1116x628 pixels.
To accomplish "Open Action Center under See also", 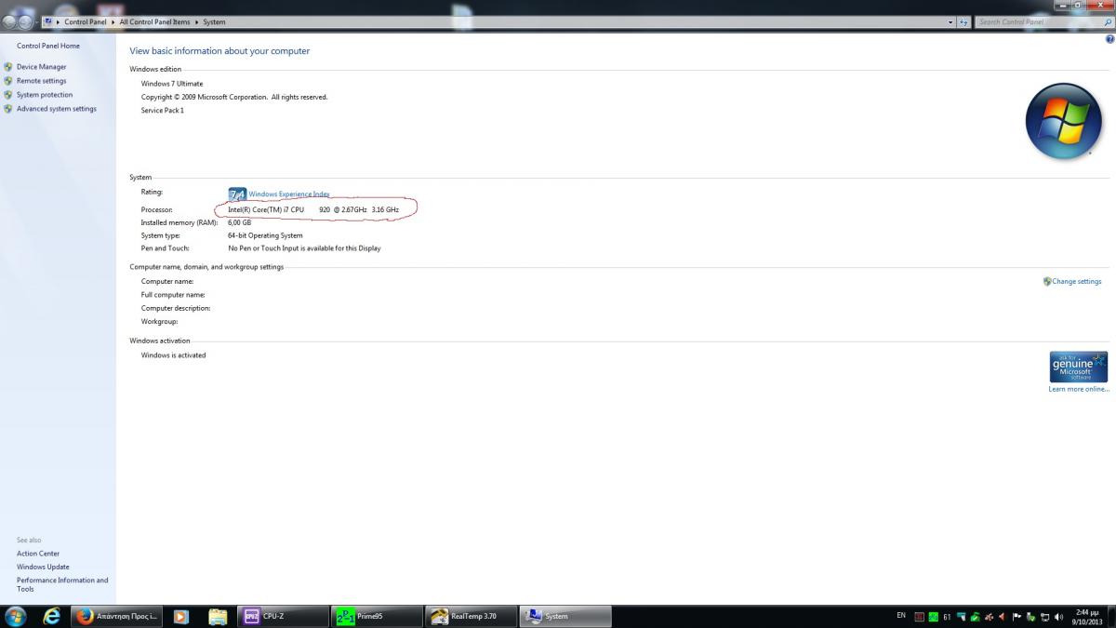I will tap(38, 554).
